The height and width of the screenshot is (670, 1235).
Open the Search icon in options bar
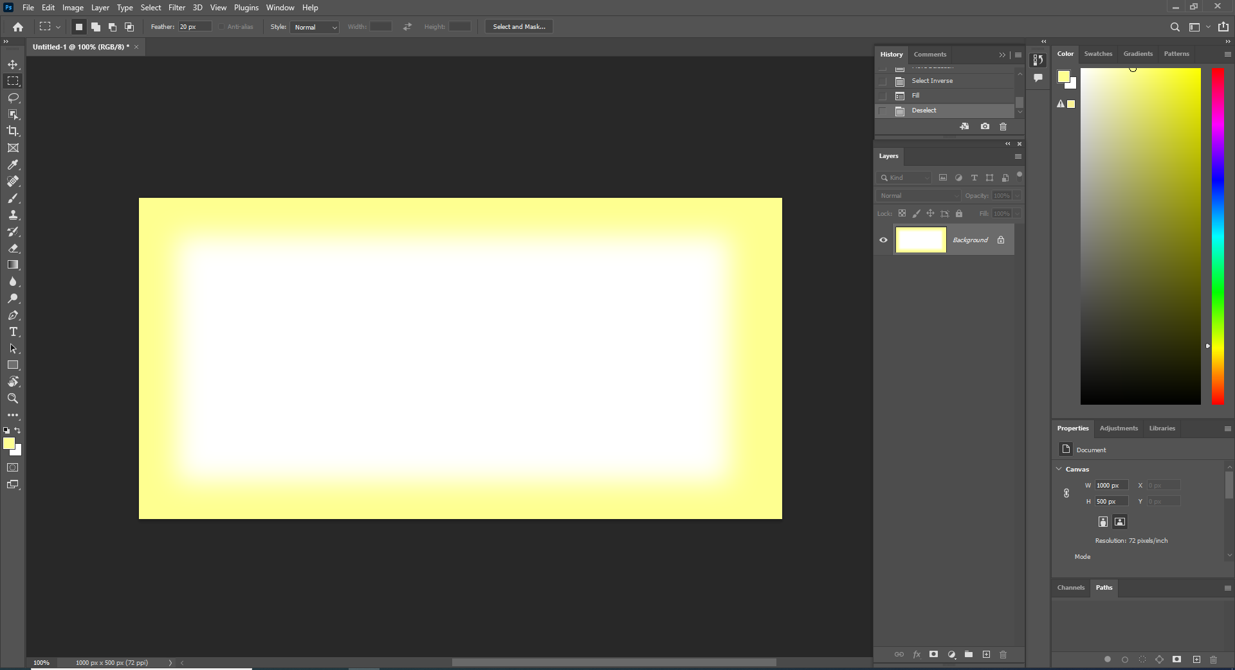point(1175,27)
